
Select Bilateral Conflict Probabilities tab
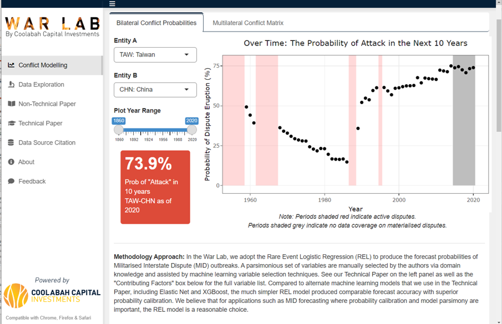point(156,23)
